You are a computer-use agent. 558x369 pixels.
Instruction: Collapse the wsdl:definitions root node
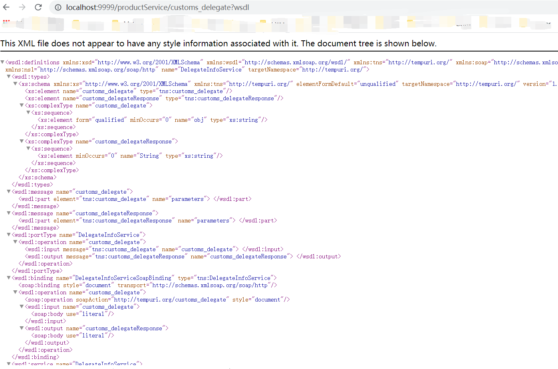pyautogui.click(x=3, y=62)
